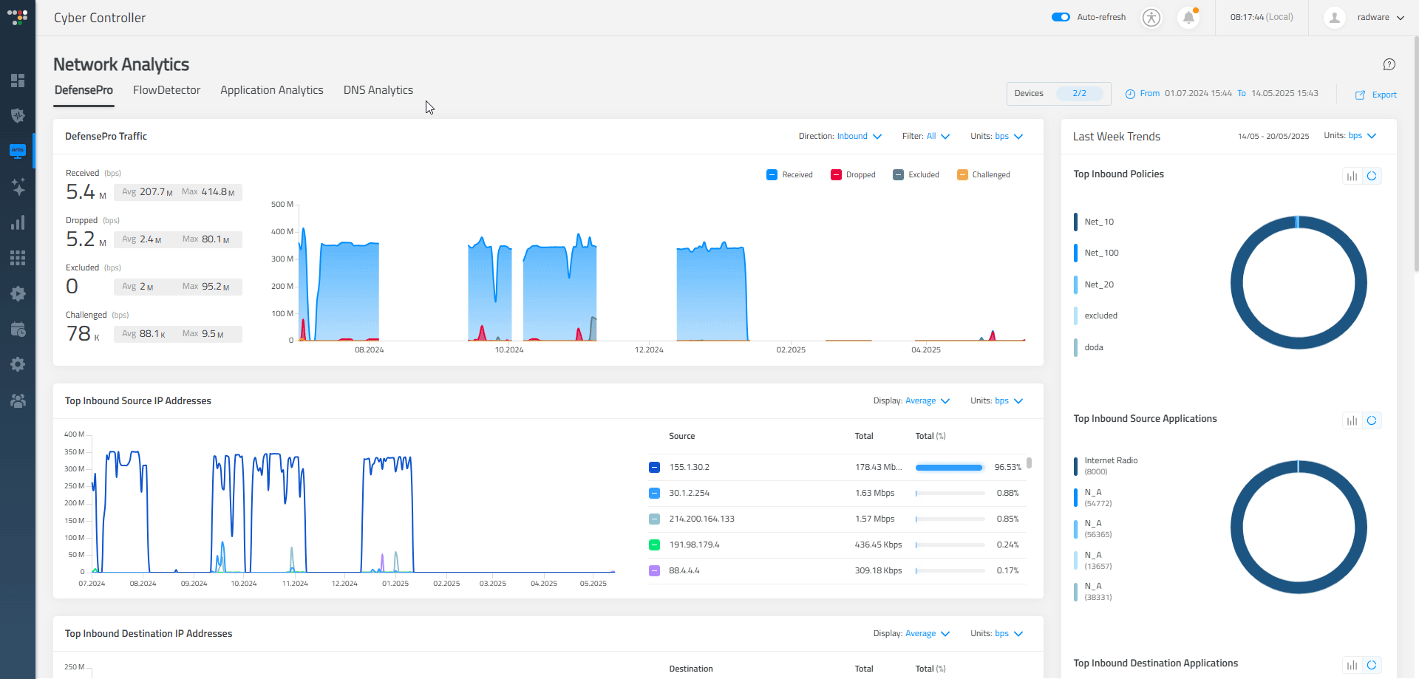Show Top Inbound Destination Applications bar chart
The width and height of the screenshot is (1419, 679).
point(1352,665)
